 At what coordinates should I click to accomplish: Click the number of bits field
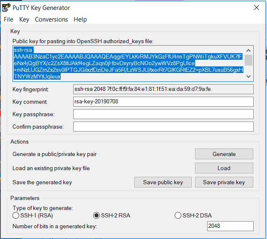pos(230,226)
